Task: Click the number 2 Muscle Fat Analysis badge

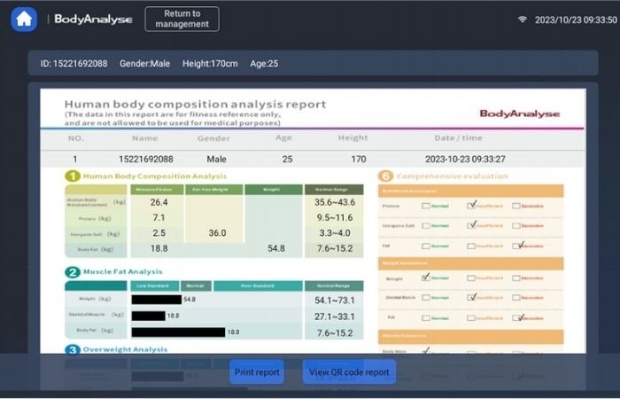Action: pos(73,271)
